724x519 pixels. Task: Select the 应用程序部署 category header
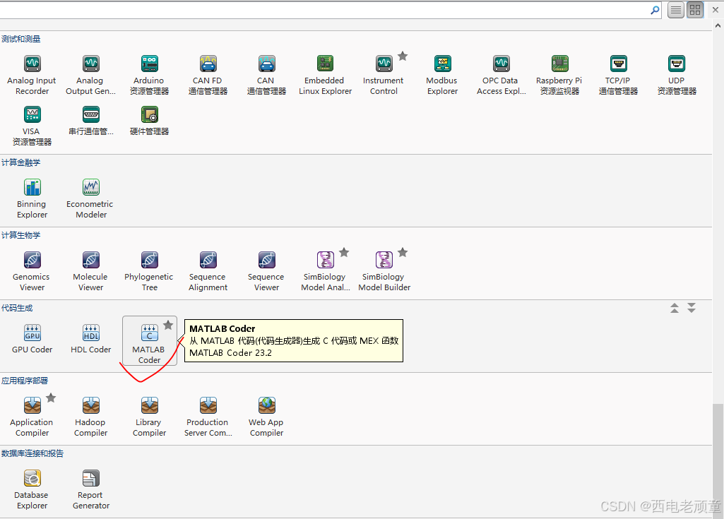pos(25,381)
